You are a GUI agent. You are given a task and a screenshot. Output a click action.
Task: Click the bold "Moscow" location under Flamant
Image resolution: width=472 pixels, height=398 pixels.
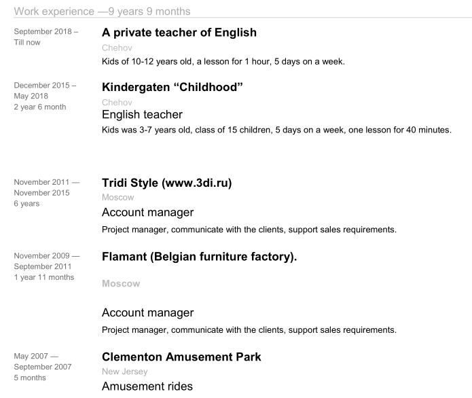121,283
